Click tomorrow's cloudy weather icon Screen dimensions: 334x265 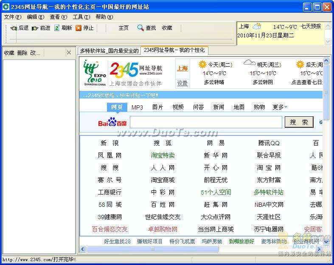coord(250,63)
